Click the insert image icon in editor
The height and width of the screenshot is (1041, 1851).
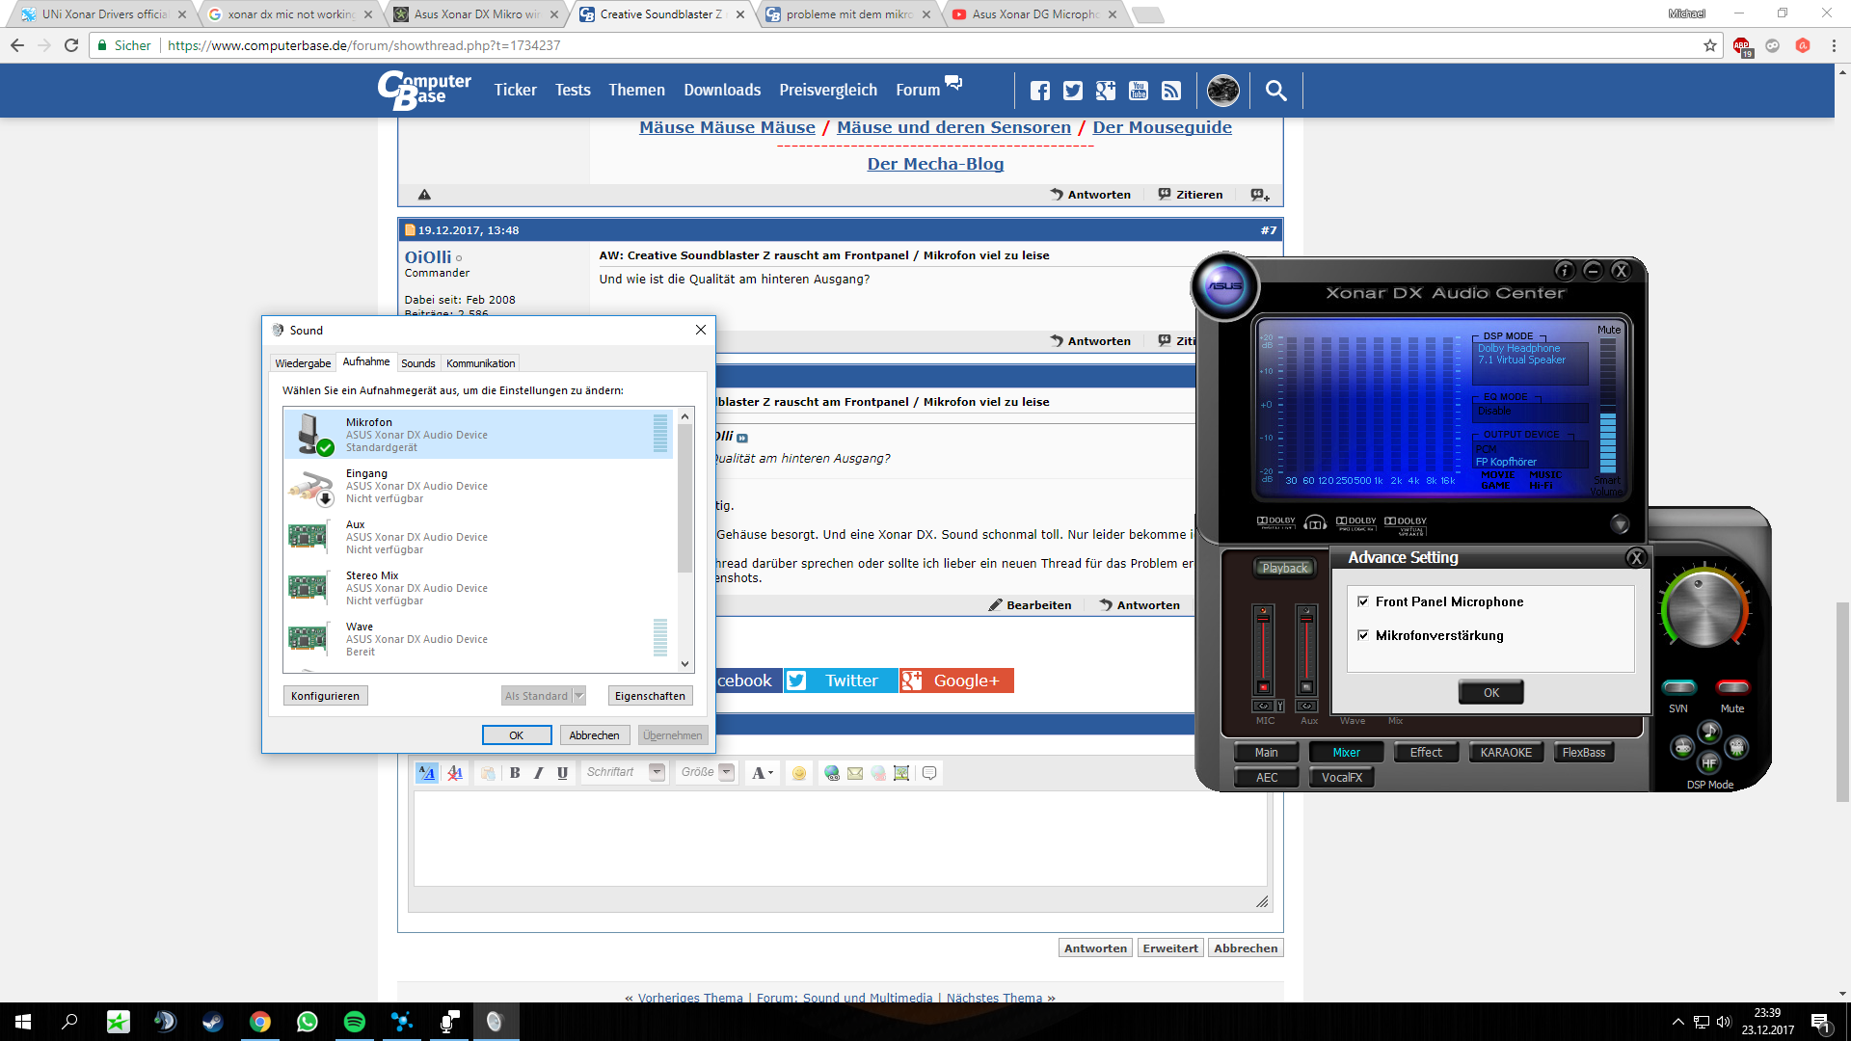[901, 772]
